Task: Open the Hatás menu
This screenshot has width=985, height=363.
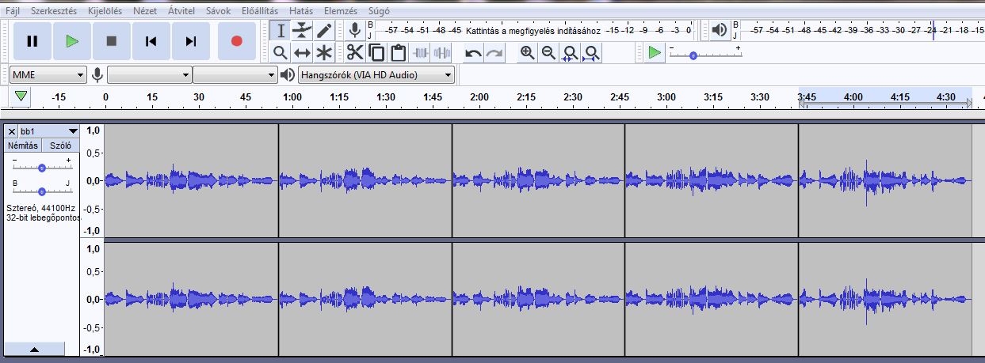Action: tap(300, 11)
